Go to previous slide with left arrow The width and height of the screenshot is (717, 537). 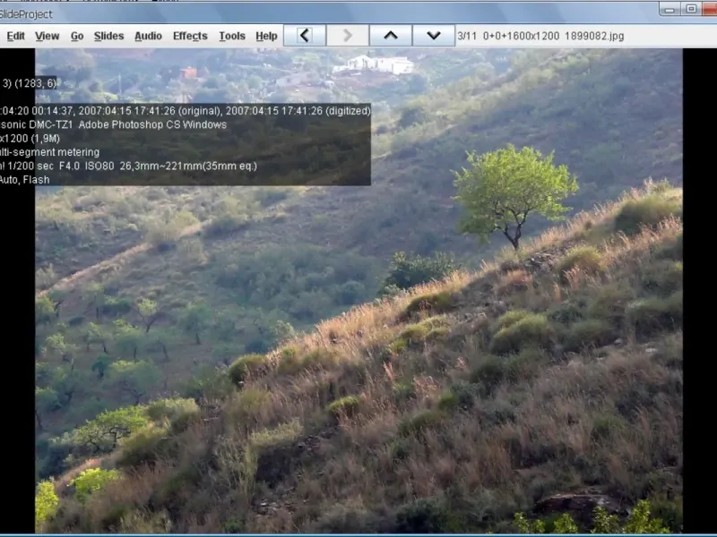pyautogui.click(x=305, y=35)
